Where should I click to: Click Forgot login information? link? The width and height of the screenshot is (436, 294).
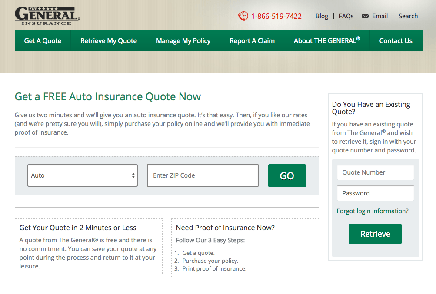click(x=373, y=211)
